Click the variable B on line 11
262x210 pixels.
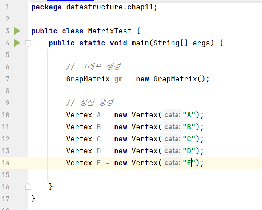click(x=99, y=127)
